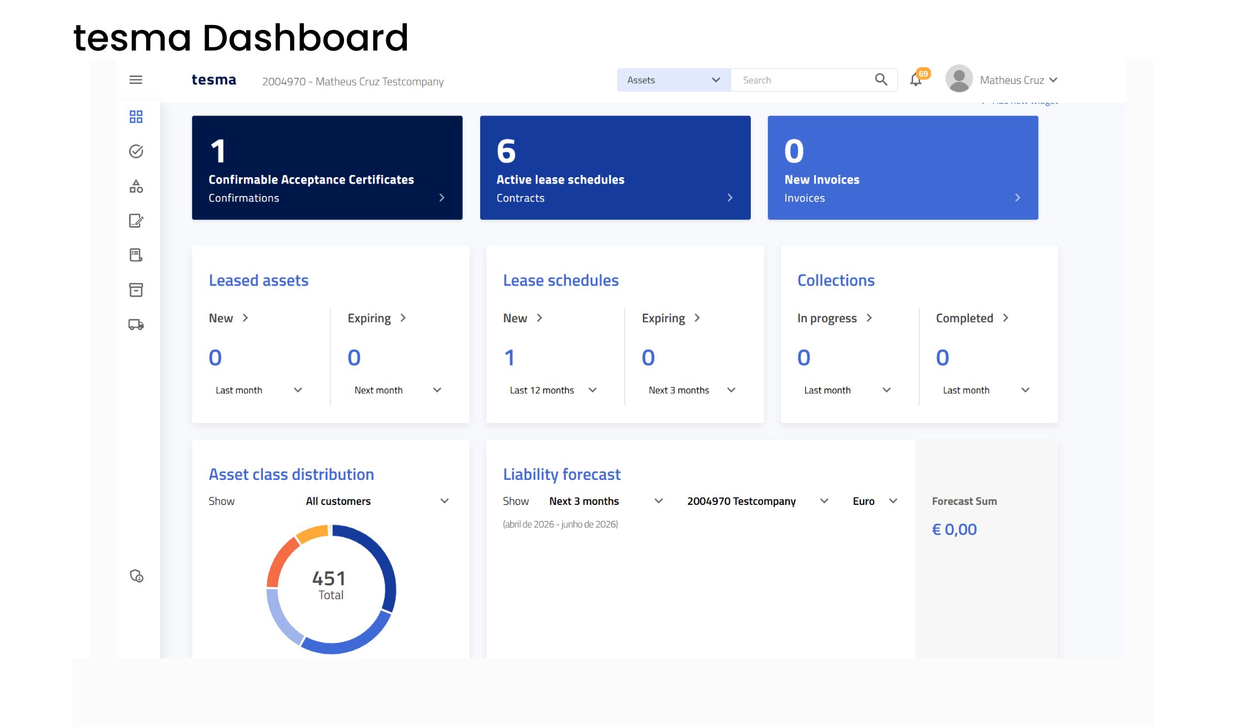Open the invoices document icon in sidebar
The width and height of the screenshot is (1236, 727).
tap(136, 255)
